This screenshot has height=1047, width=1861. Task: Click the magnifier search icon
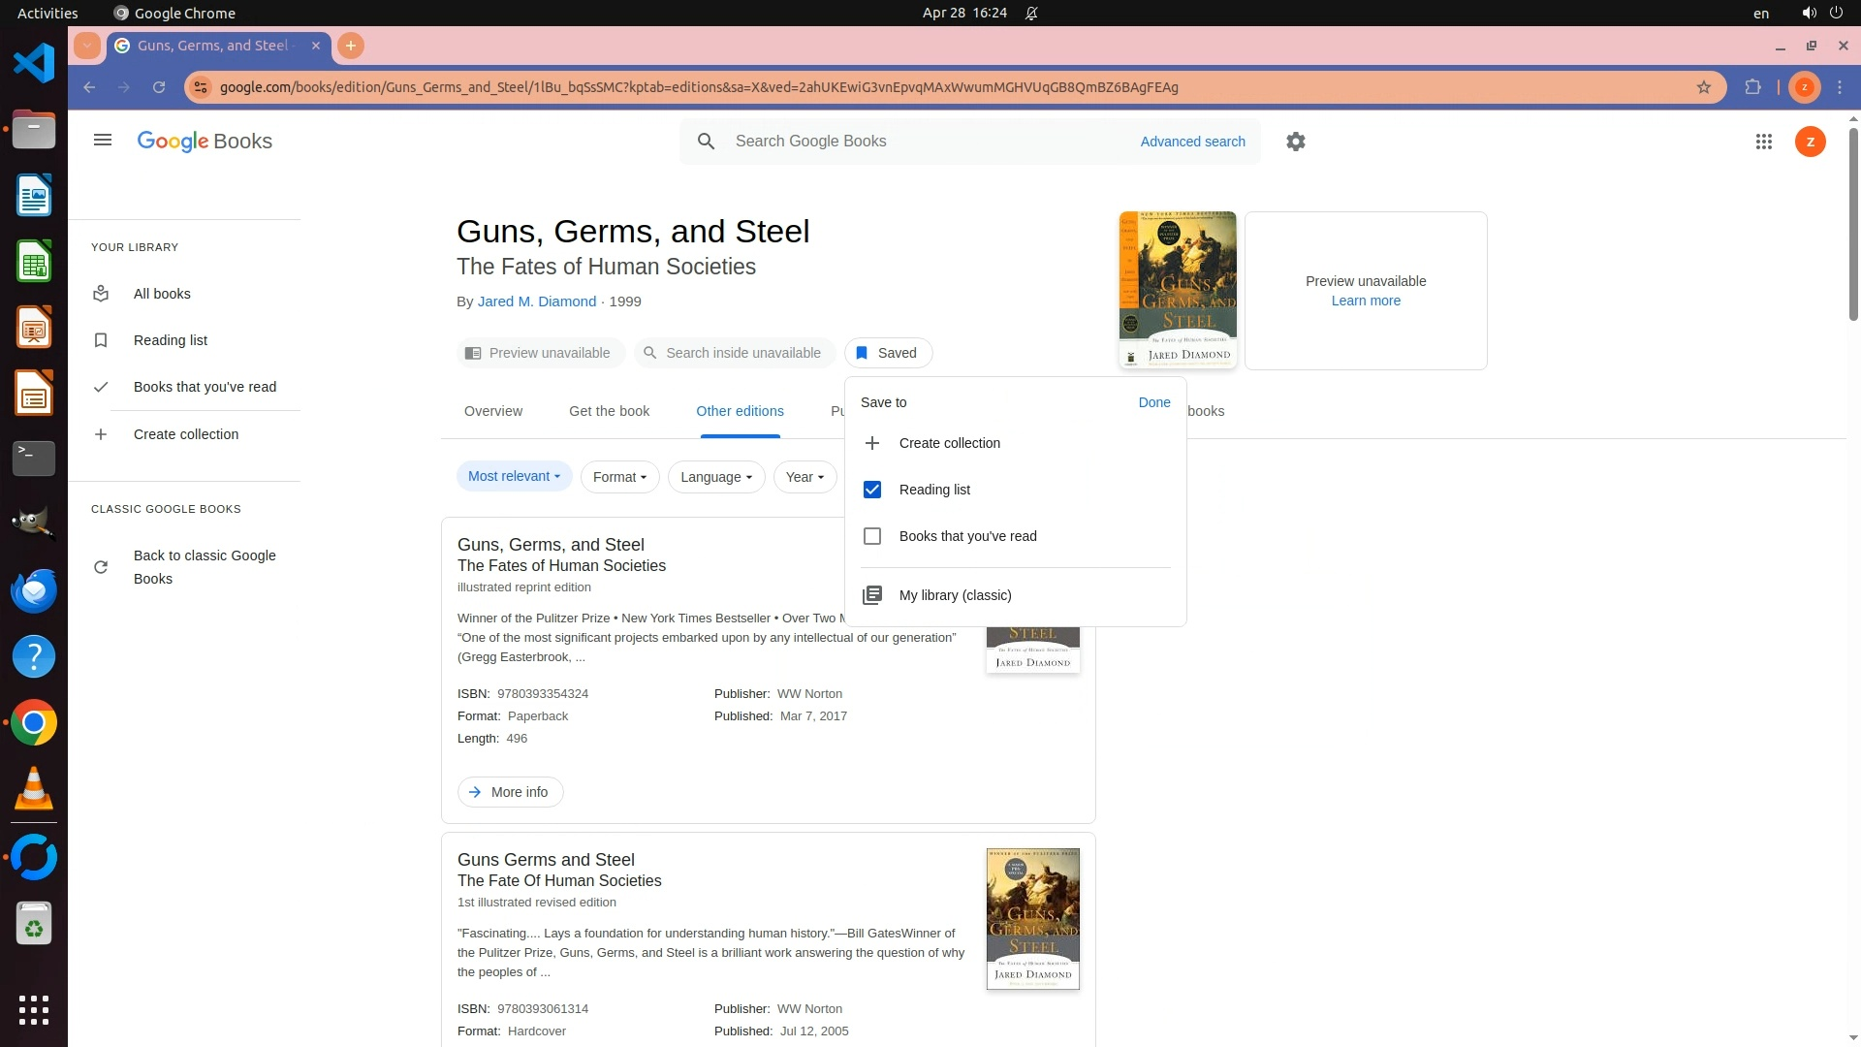[x=707, y=142]
